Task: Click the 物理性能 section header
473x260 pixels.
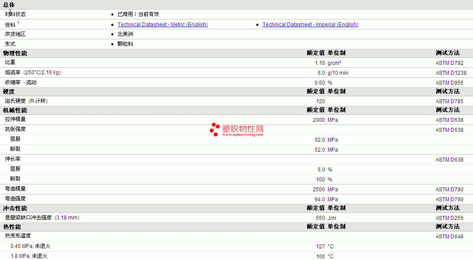Action: 15,53
